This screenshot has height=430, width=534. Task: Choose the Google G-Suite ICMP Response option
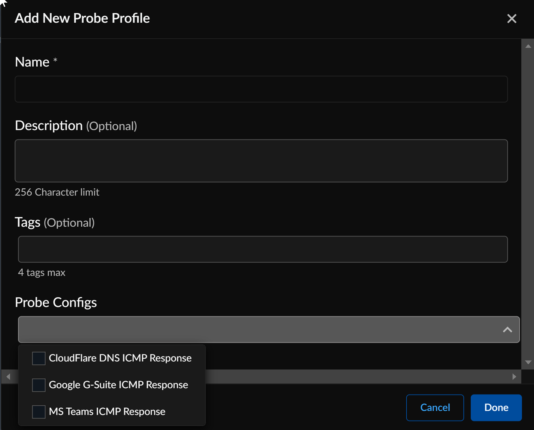118,385
